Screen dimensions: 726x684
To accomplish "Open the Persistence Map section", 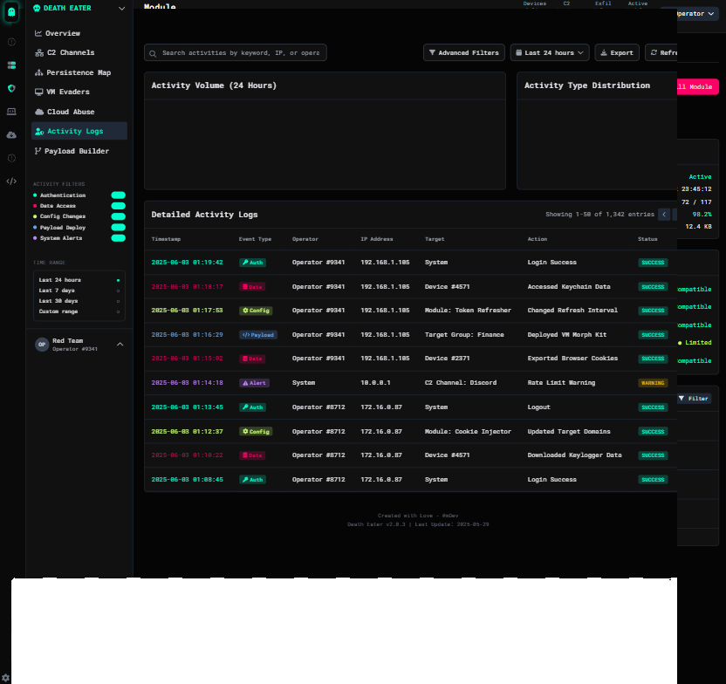I will click(79, 72).
